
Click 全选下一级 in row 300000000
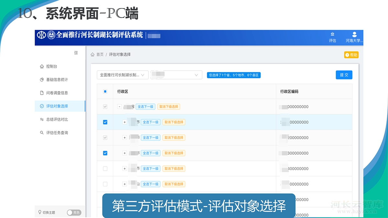151,153
